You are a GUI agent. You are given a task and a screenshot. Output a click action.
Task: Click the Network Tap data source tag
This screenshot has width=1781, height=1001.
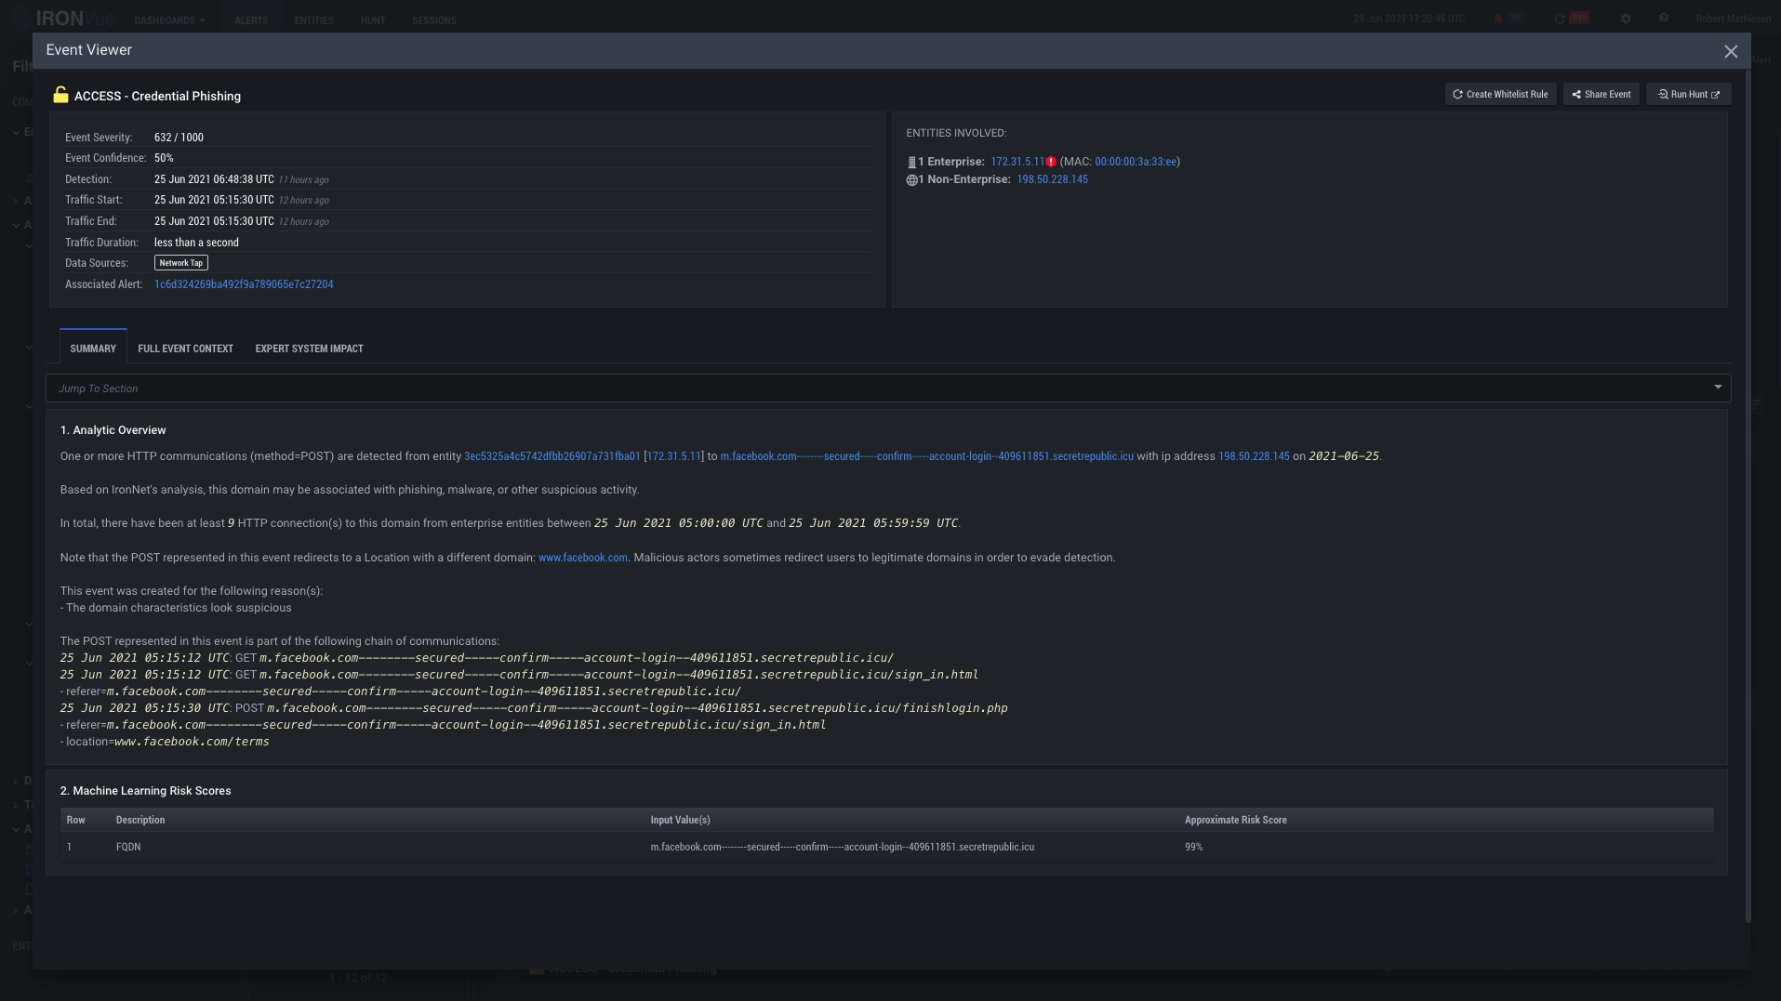(x=180, y=263)
